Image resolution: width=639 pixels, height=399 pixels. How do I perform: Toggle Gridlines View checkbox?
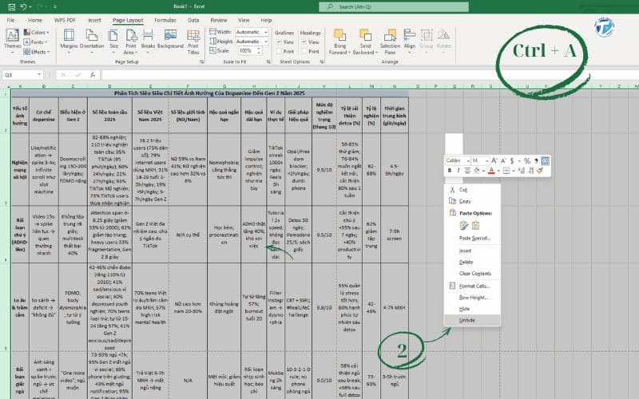[x=280, y=42]
